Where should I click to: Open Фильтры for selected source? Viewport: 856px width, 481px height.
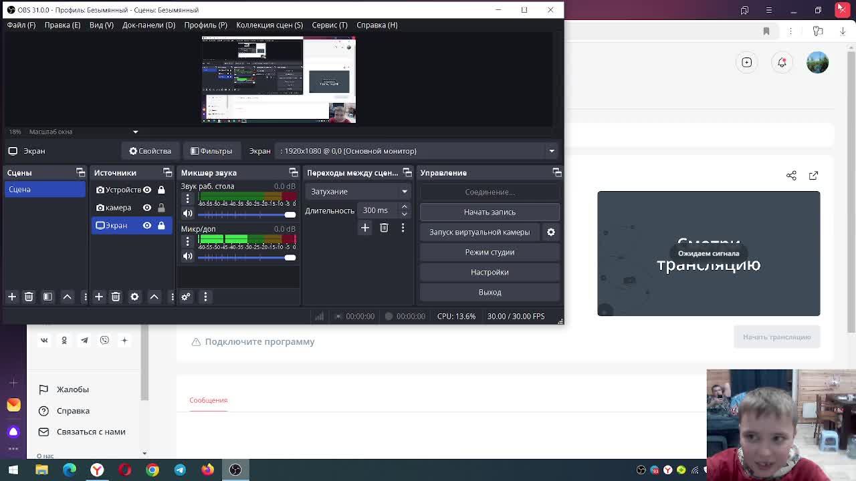(x=211, y=151)
